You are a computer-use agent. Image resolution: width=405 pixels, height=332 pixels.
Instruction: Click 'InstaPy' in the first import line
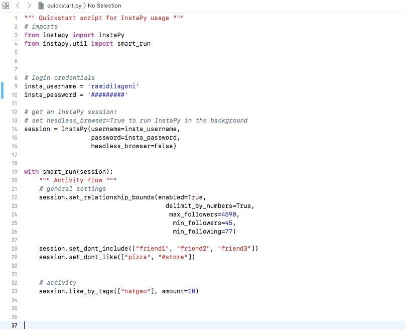[111, 35]
